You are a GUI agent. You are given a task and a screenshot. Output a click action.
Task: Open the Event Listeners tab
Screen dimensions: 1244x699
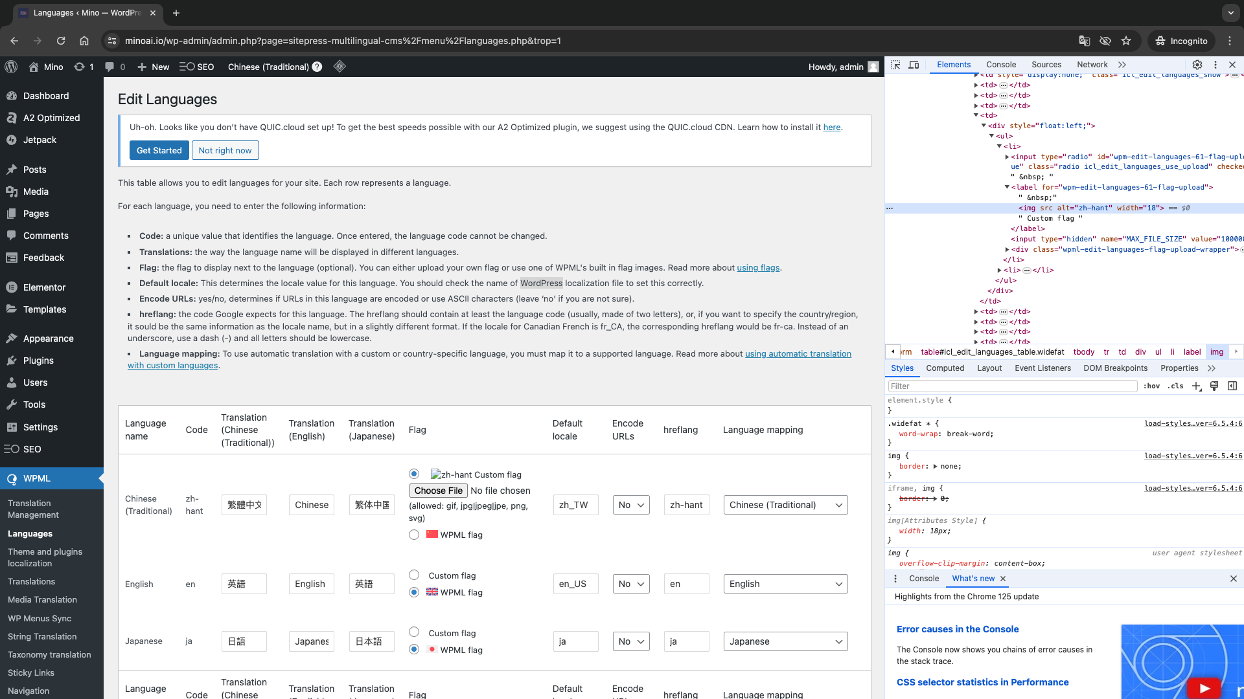point(1042,368)
